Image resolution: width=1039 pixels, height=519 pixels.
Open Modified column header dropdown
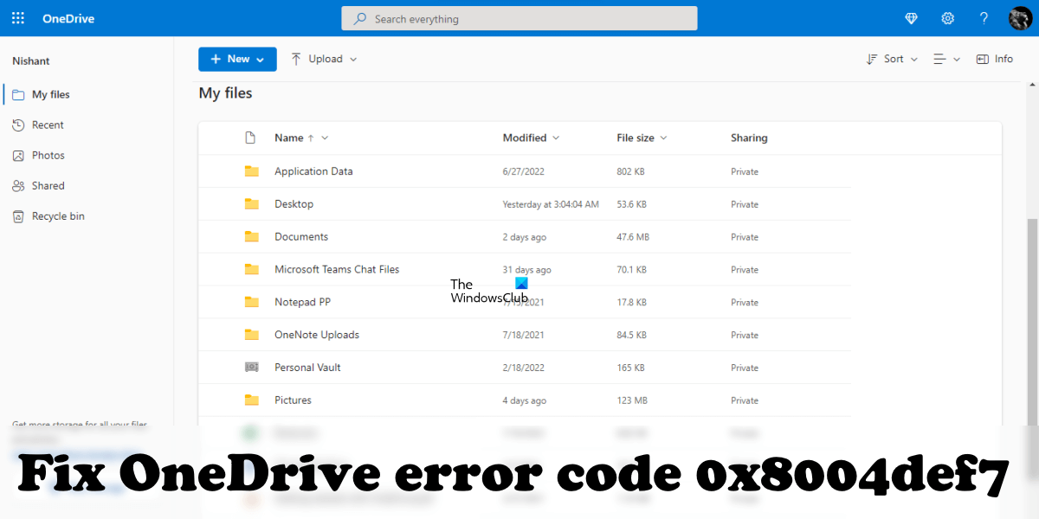(531, 138)
